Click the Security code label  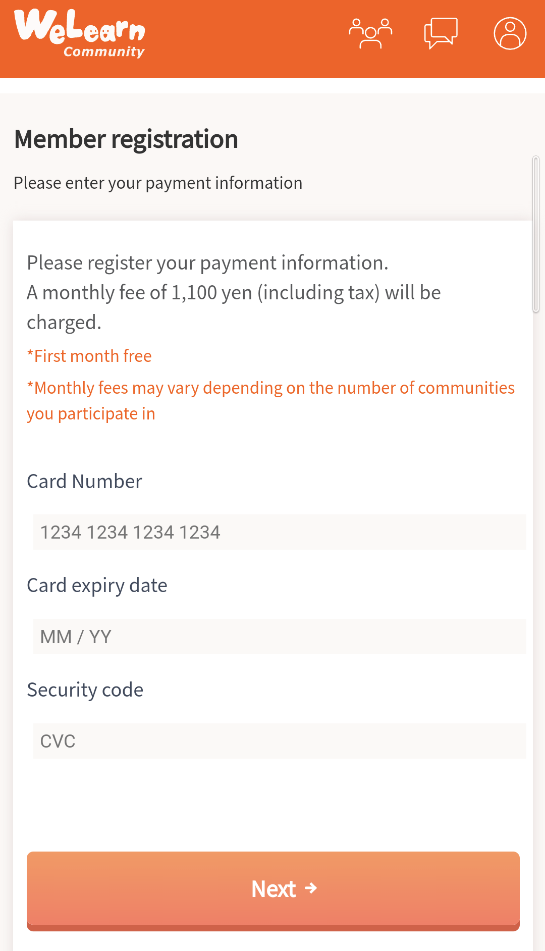coord(85,690)
